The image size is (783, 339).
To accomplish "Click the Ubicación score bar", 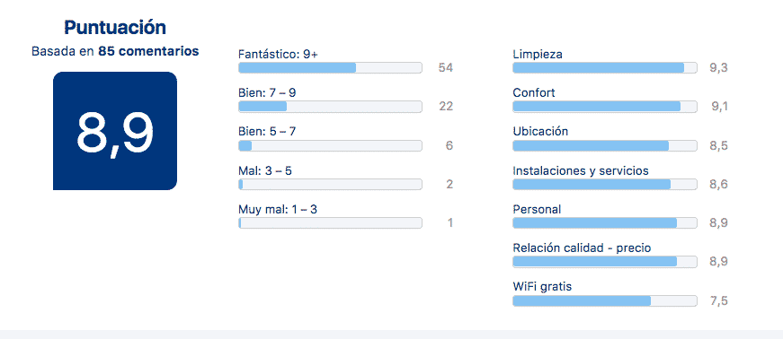I will (605, 145).
